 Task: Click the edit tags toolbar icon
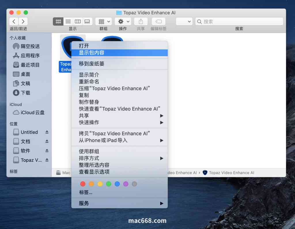(159, 21)
